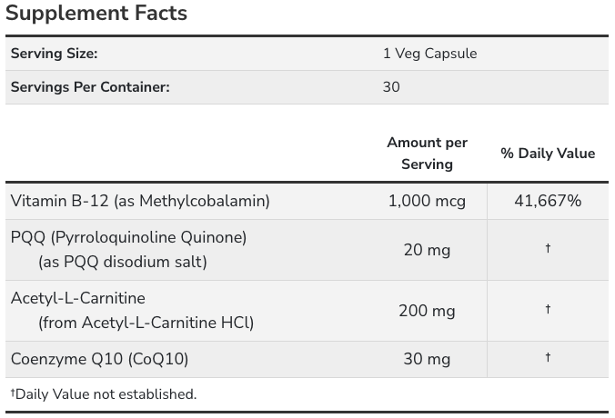Select the Coenzyme Q10 (CoQ10) row
615x418 pixels.
[x=307, y=359]
